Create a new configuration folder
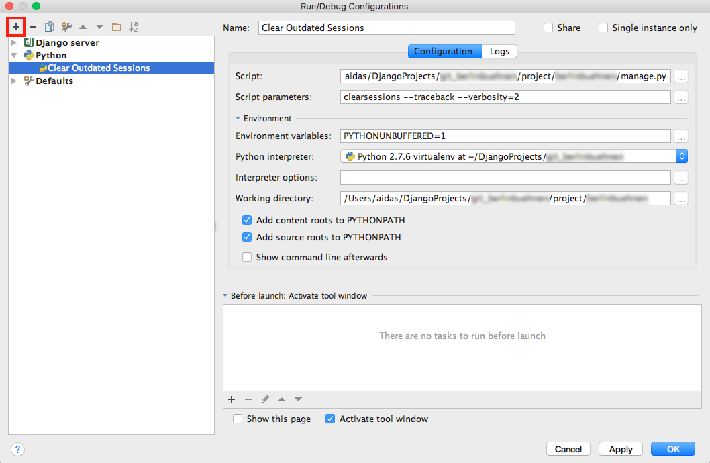 pyautogui.click(x=117, y=27)
